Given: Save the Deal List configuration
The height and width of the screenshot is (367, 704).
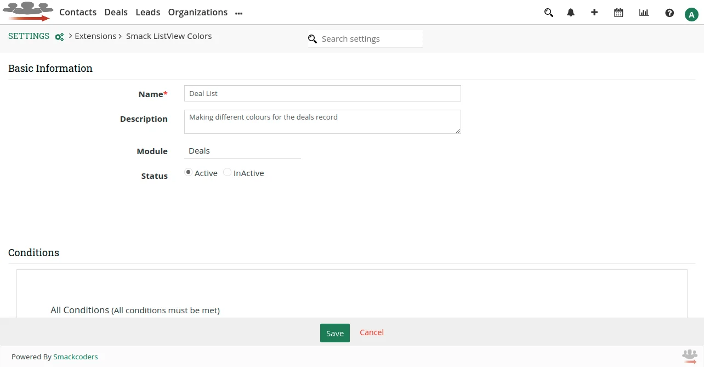Looking at the screenshot, I should pyautogui.click(x=334, y=332).
